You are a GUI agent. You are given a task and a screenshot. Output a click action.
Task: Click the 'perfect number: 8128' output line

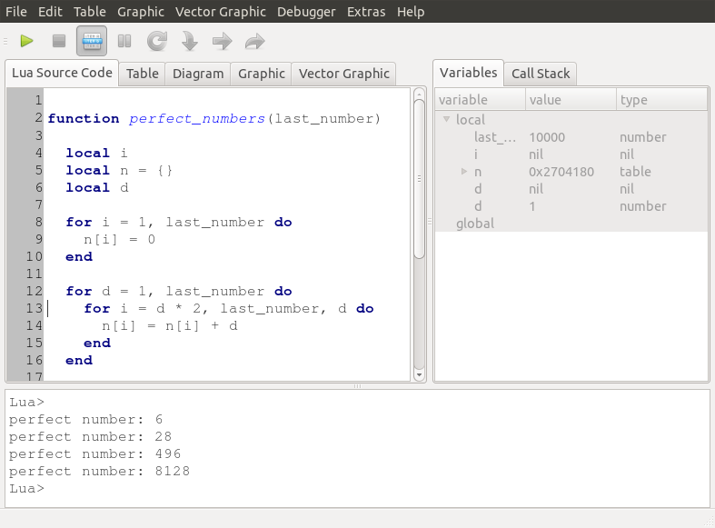pos(99,471)
